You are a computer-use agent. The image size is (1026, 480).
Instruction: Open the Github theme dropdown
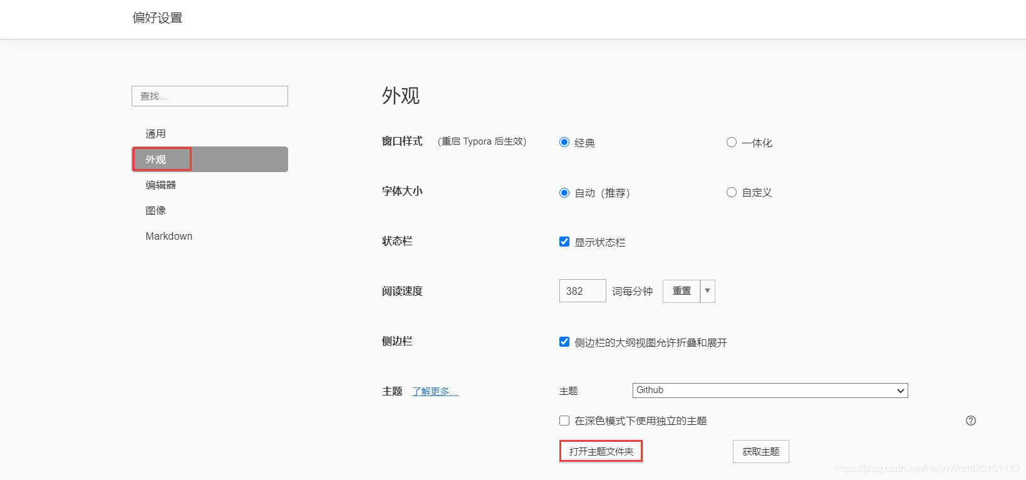click(x=770, y=391)
